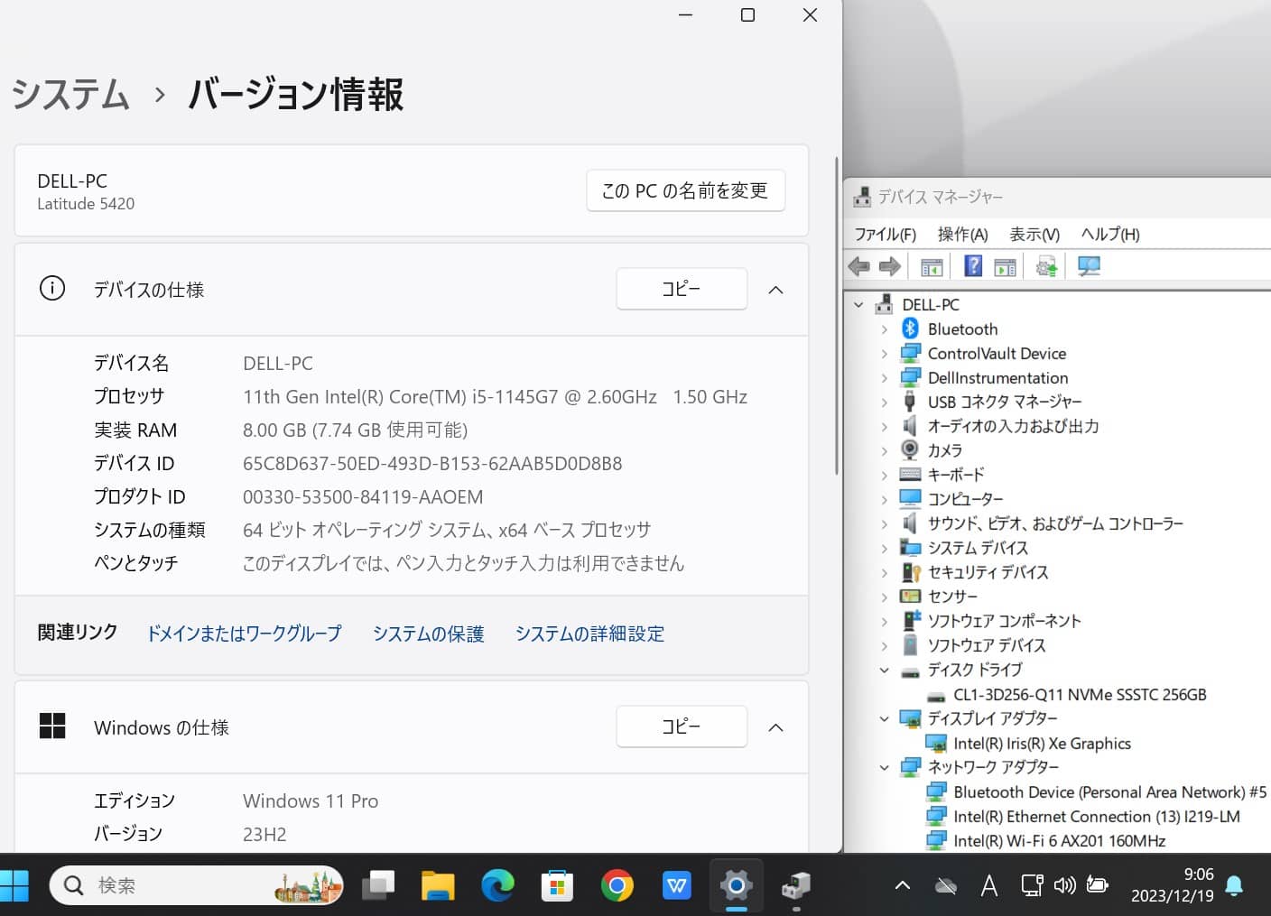Screen dimensions: 1271x916
Task: Click Scan for hardware changes monitor icon
Action: (x=1089, y=266)
